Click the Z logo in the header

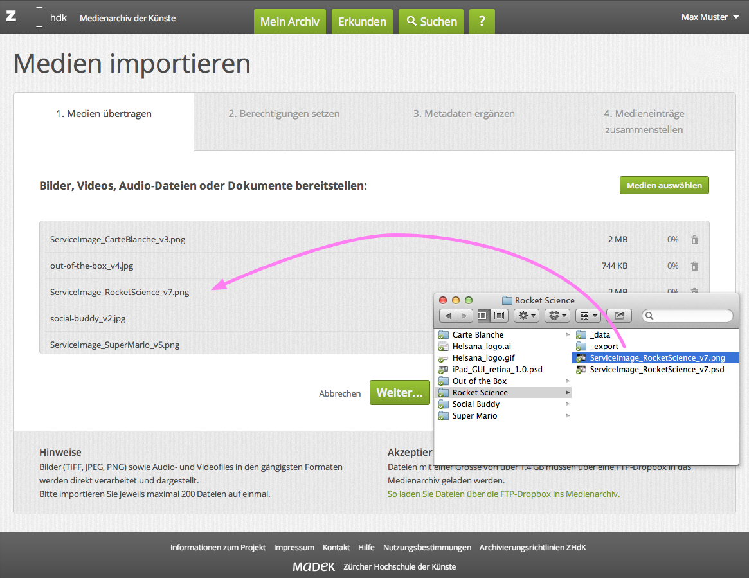point(11,17)
